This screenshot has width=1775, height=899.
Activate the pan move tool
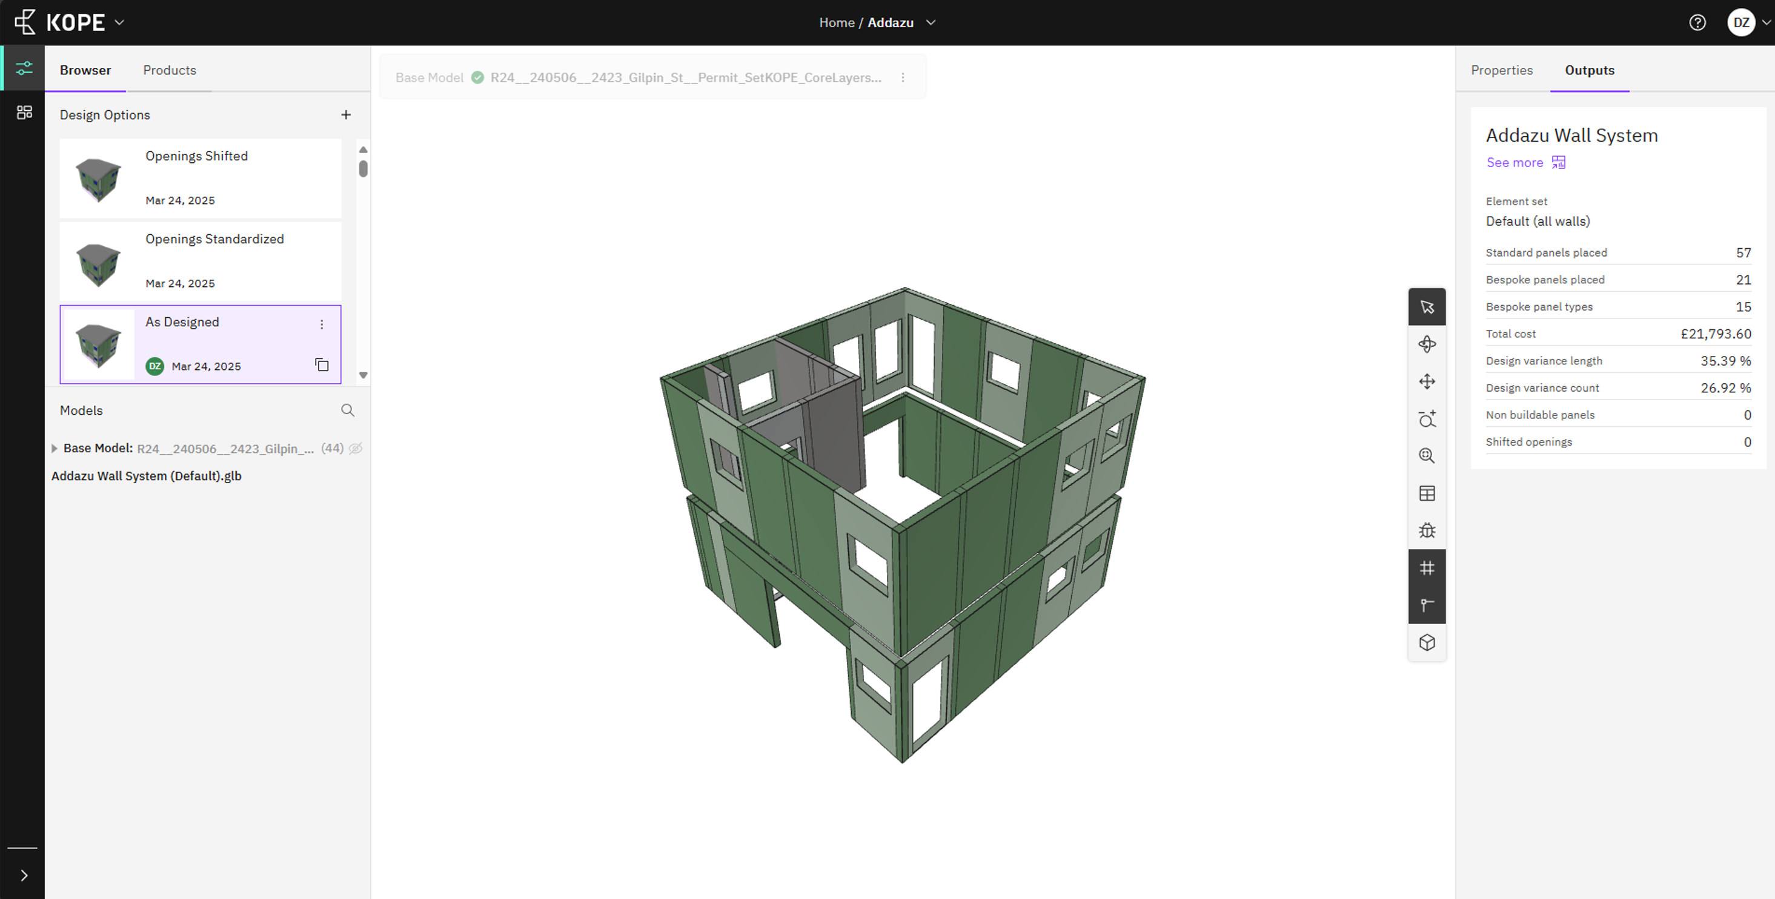(1426, 381)
